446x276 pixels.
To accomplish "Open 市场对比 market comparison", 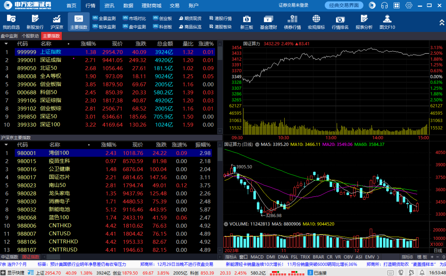I will 134,18.
